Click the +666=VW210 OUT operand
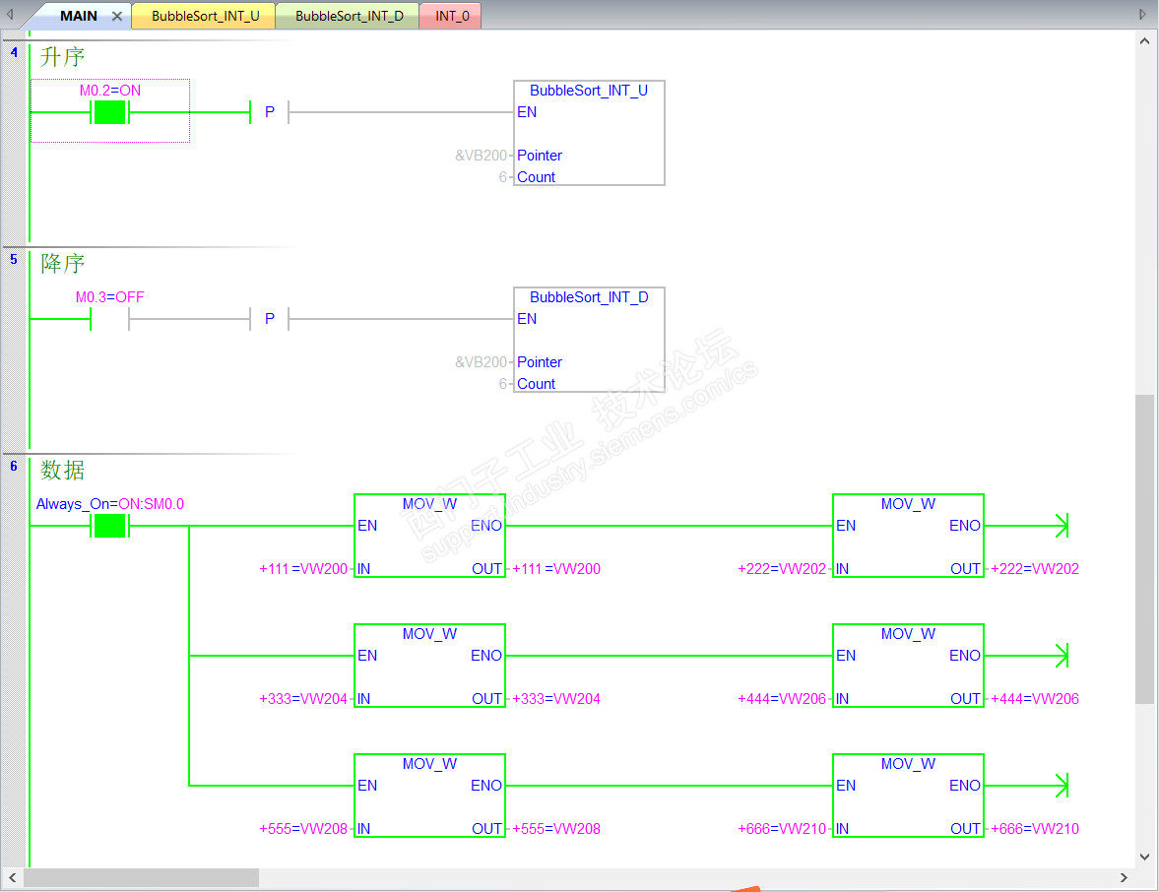Image resolution: width=1159 pixels, height=892 pixels. point(1035,829)
